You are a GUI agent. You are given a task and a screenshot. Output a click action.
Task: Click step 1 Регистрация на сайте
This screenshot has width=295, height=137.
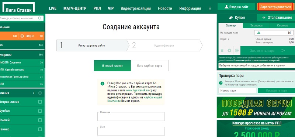[x=91, y=45]
